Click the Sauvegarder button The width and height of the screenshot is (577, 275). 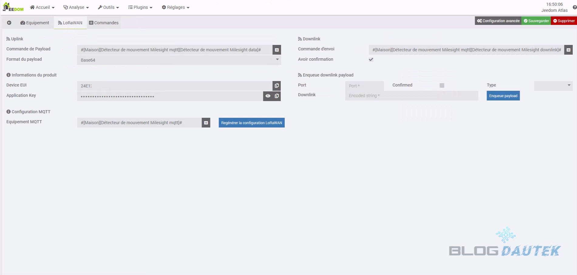(536, 21)
